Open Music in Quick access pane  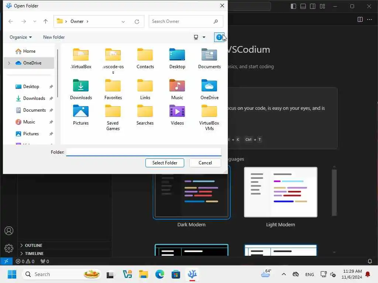(x=29, y=122)
